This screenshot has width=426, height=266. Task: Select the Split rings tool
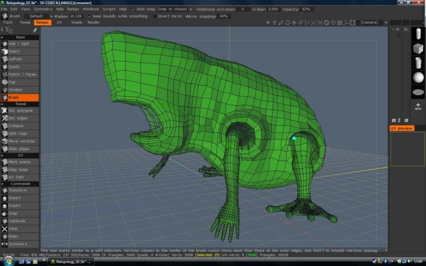17,133
